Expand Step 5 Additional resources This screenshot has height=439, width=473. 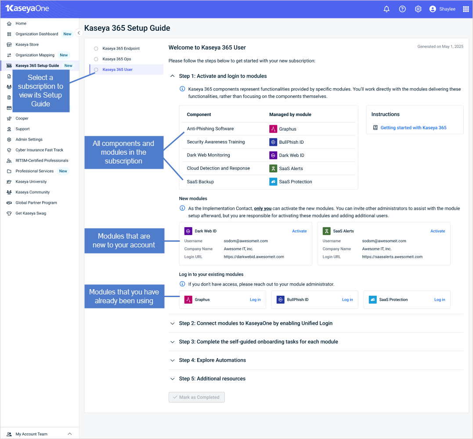(x=172, y=379)
